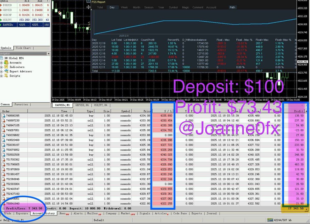Click the Expert Advisors hat icon
This screenshot has height=224, width=310.
[x=6, y=71]
